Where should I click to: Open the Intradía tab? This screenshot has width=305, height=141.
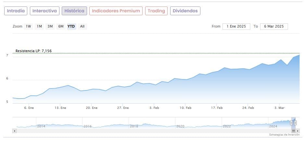pos(16,11)
